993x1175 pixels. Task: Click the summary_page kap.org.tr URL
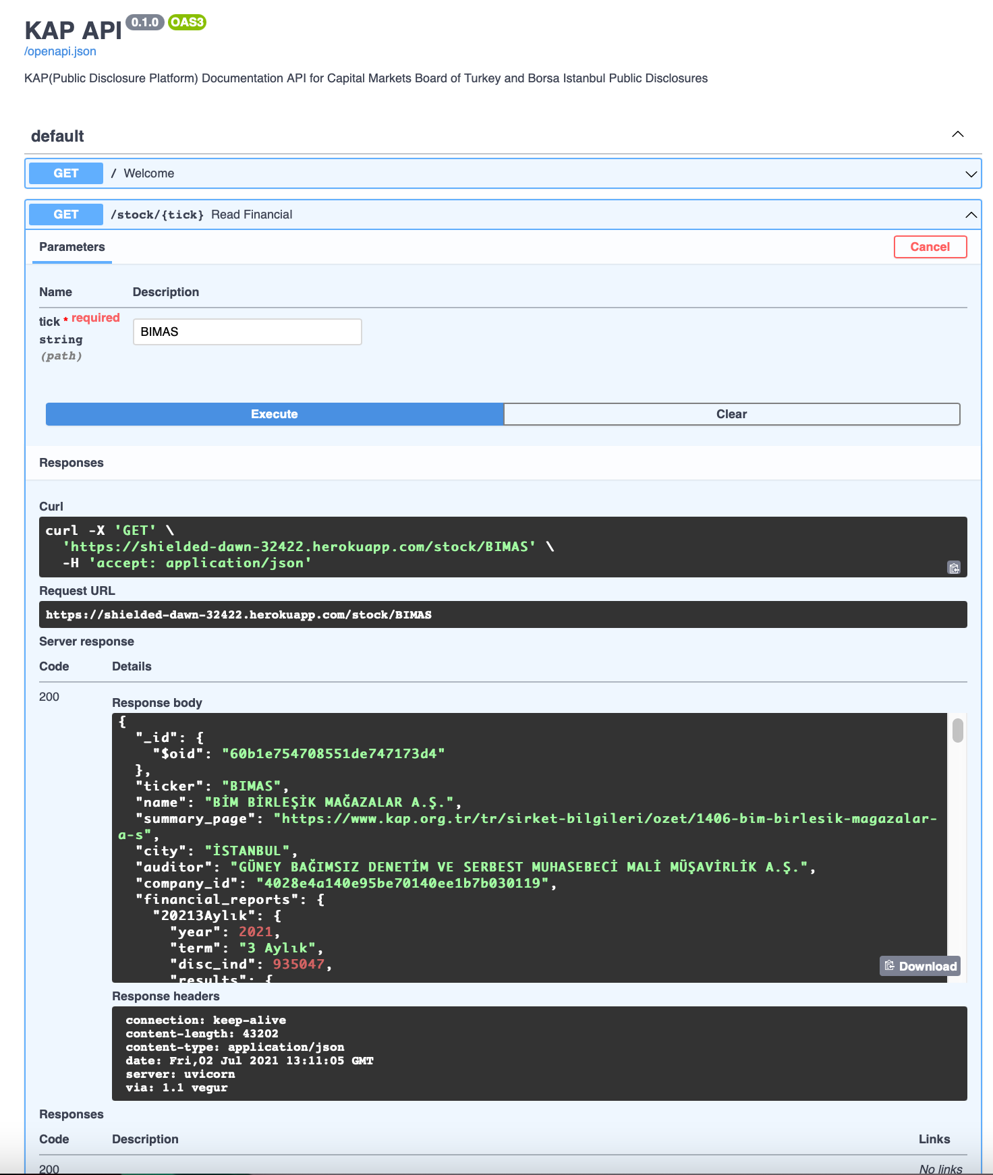click(528, 827)
